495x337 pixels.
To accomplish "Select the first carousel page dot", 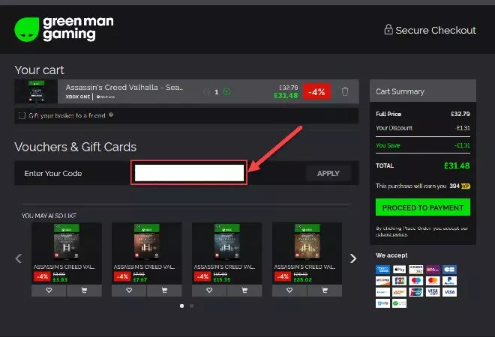I will click(x=181, y=306).
